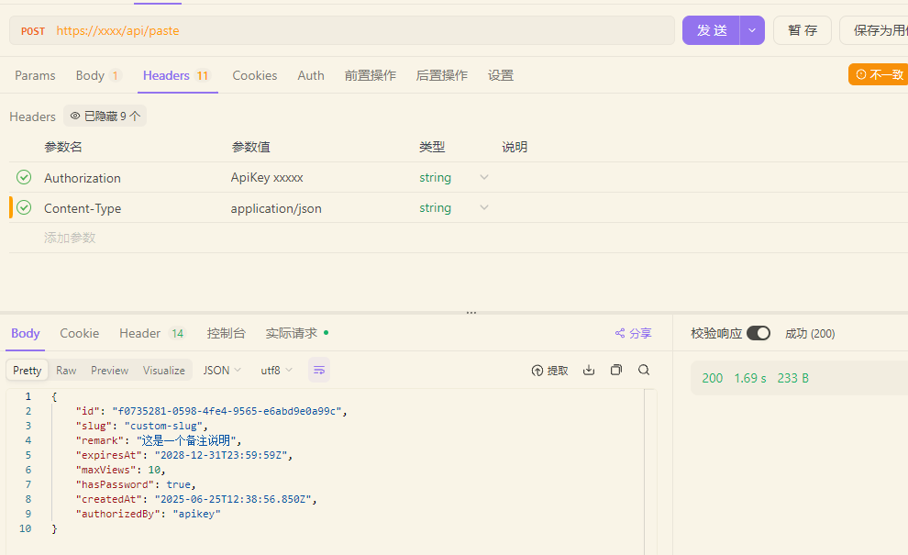Screen dimensions: 908x555
Task: Open type dropdown for Content-Type header
Action: point(484,207)
